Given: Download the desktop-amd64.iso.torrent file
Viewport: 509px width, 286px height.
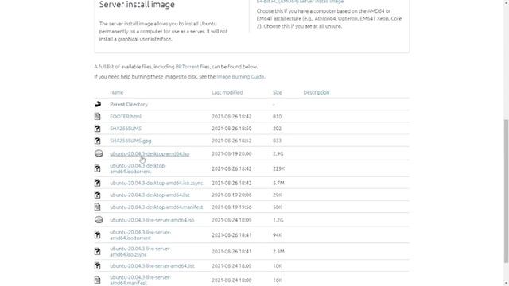Looking at the screenshot, I should pyautogui.click(x=138, y=168).
